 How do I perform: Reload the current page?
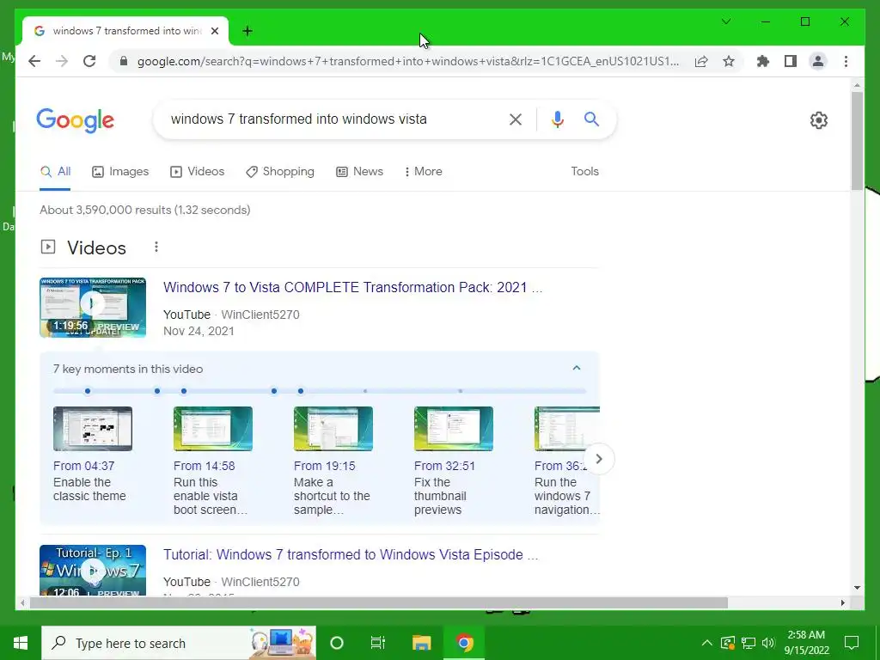[x=89, y=61]
